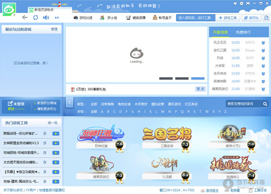Mute sound via the speaker icon
This screenshot has width=271, height=194.
[x=46, y=18]
